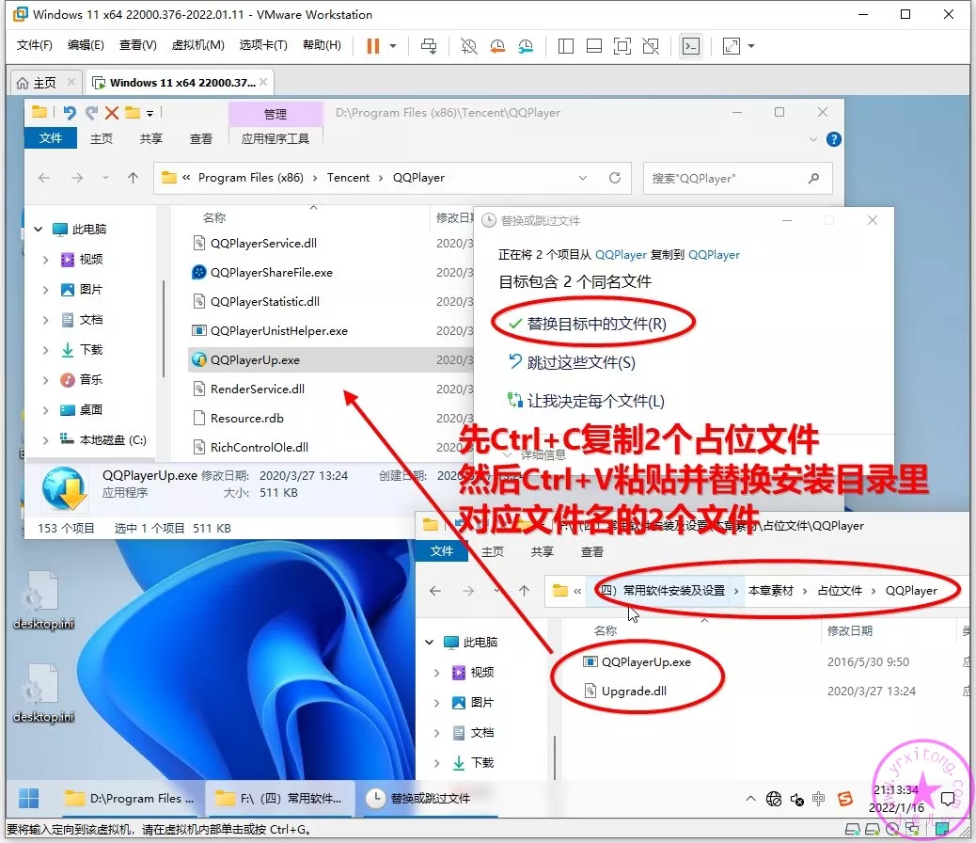Screen dimensions: 976x843
Task: Click the refresh button beside the QQPlayer address bar
Action: coord(615,178)
